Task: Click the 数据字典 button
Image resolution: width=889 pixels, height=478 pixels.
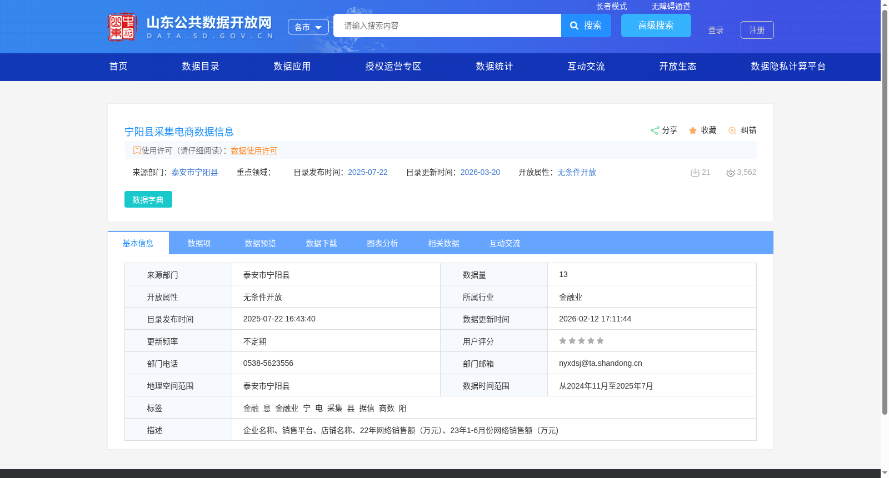Action: [x=148, y=199]
